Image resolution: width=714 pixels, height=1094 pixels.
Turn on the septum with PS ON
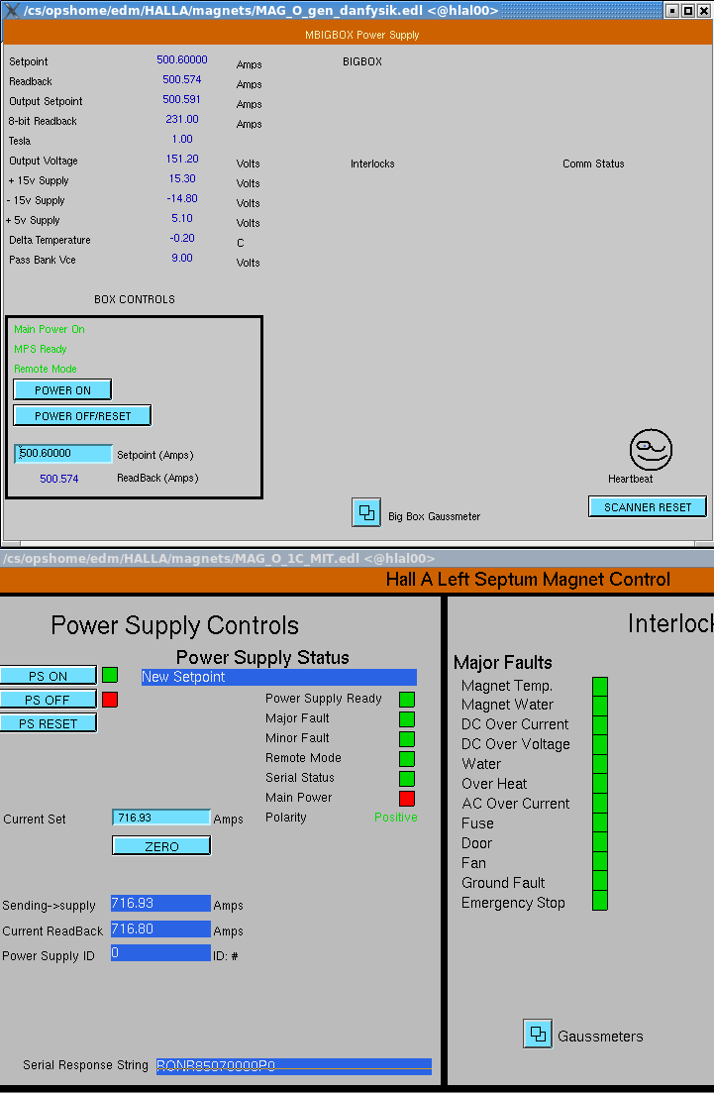point(49,676)
